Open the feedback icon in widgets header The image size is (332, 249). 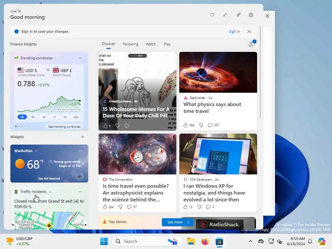click(239, 15)
